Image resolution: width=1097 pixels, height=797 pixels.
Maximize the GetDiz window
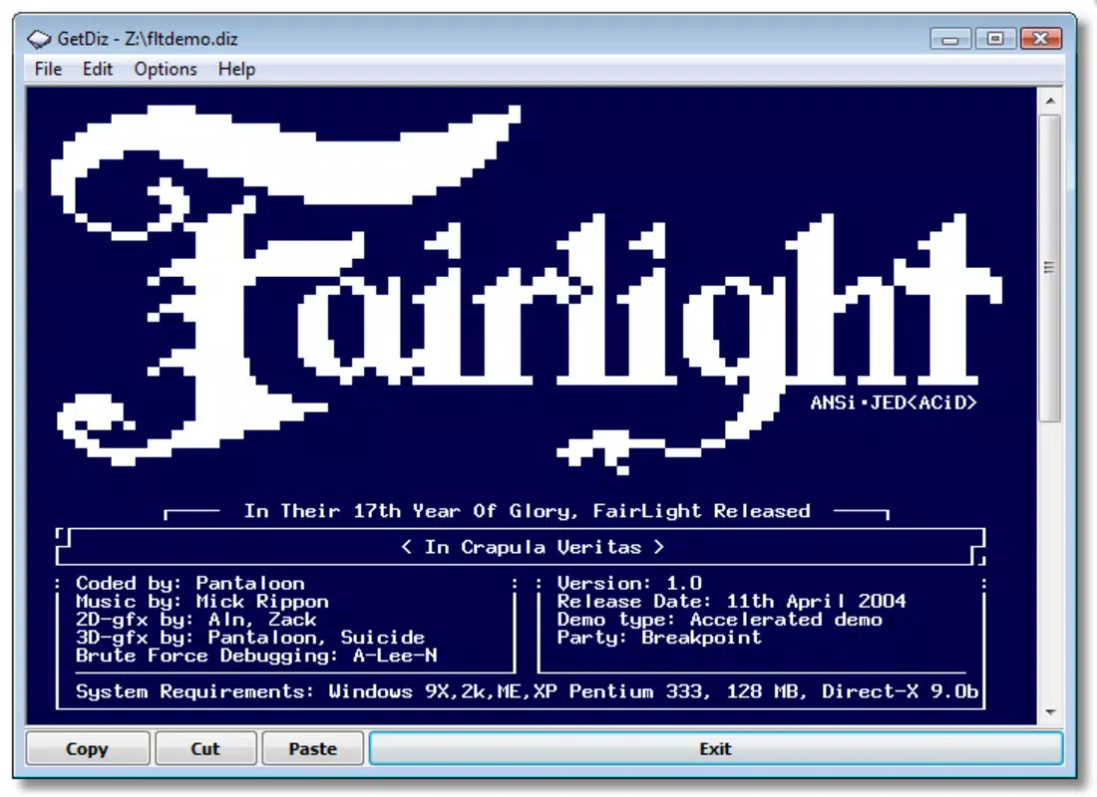tap(995, 39)
